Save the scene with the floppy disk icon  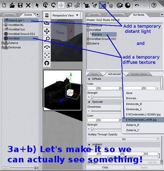point(20,5)
